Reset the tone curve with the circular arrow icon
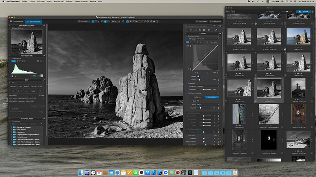This screenshot has height=177, width=316. (x=207, y=42)
